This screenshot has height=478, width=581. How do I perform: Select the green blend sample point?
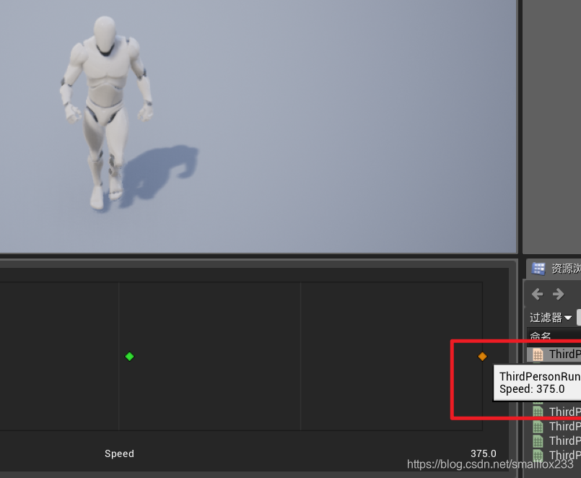[129, 357]
